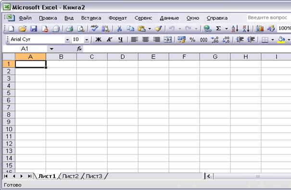This screenshot has width=291, height=190.
Task: Cut selection with the scissors icon
Action: [x=119, y=28]
